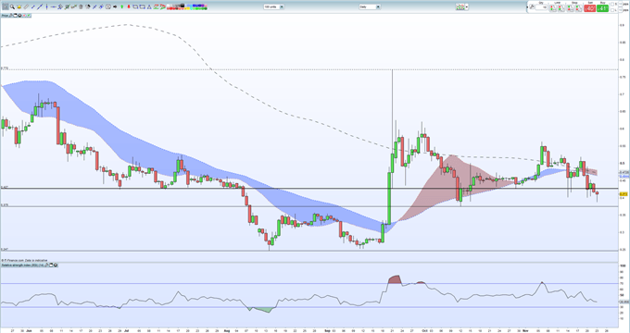Open the chart style dropdown arrow

tap(466, 6)
